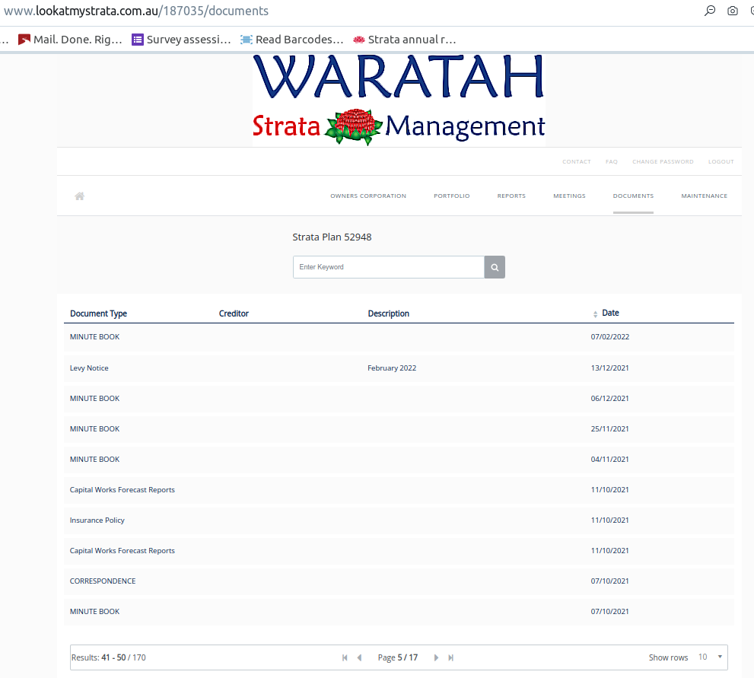Open the Mail. Done. Rig... bookmark
Image resolution: width=754 pixels, height=678 pixels.
click(x=70, y=40)
